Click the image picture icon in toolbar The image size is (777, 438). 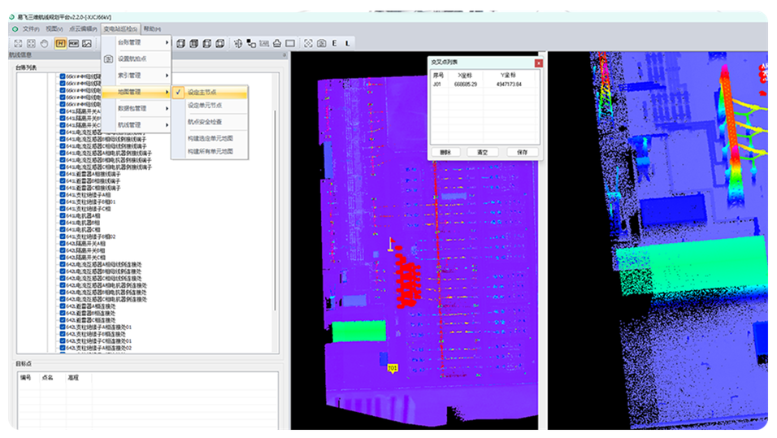pyautogui.click(x=87, y=43)
